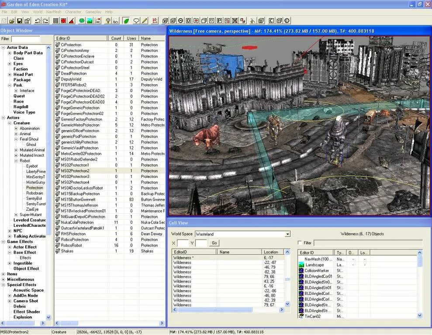Toggle the light bulb icon
Image resolution: width=432 pixels, height=335 pixels.
(x=108, y=21)
